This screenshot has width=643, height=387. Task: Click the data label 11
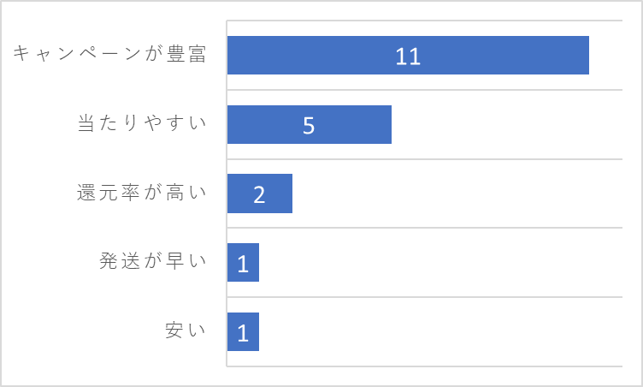(x=408, y=57)
